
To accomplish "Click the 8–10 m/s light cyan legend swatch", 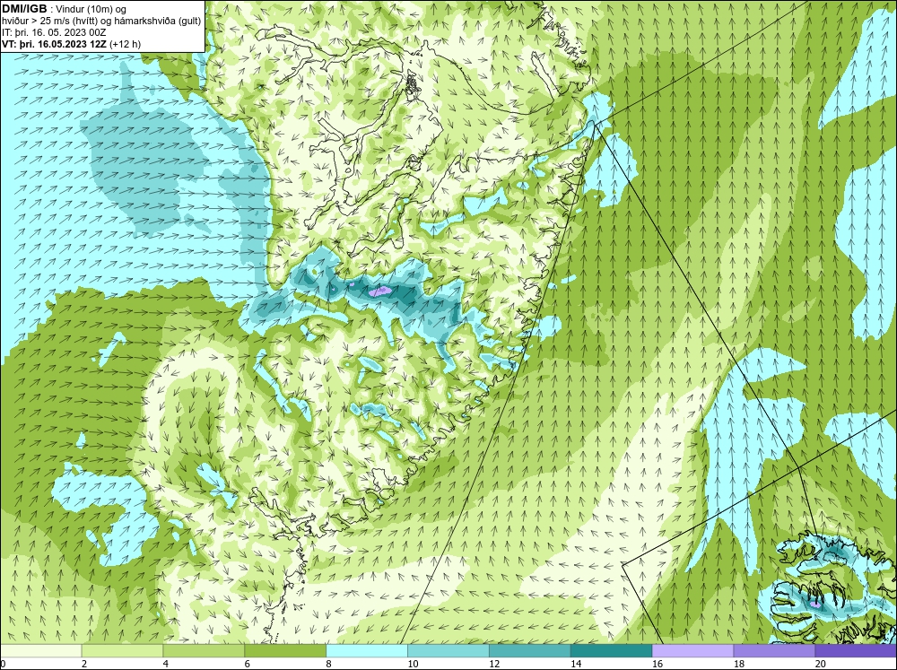I will (x=367, y=651).
